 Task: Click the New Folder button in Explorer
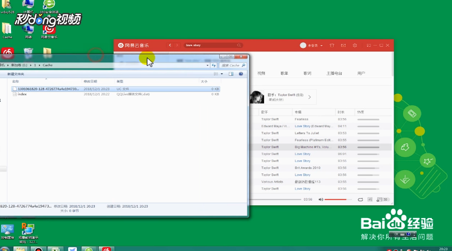16,74
